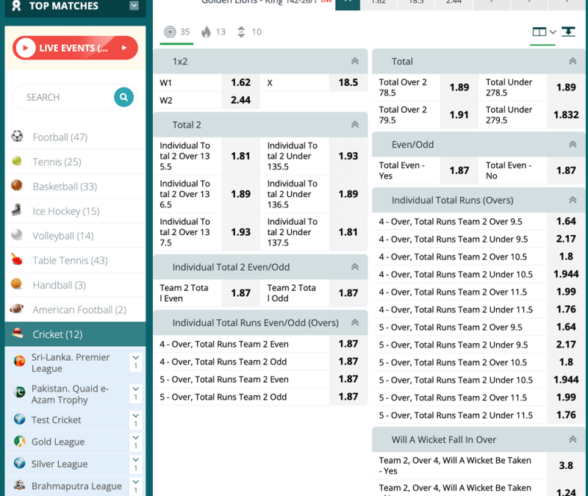Open the Live Events button
This screenshot has height=496, width=588.
(76, 48)
